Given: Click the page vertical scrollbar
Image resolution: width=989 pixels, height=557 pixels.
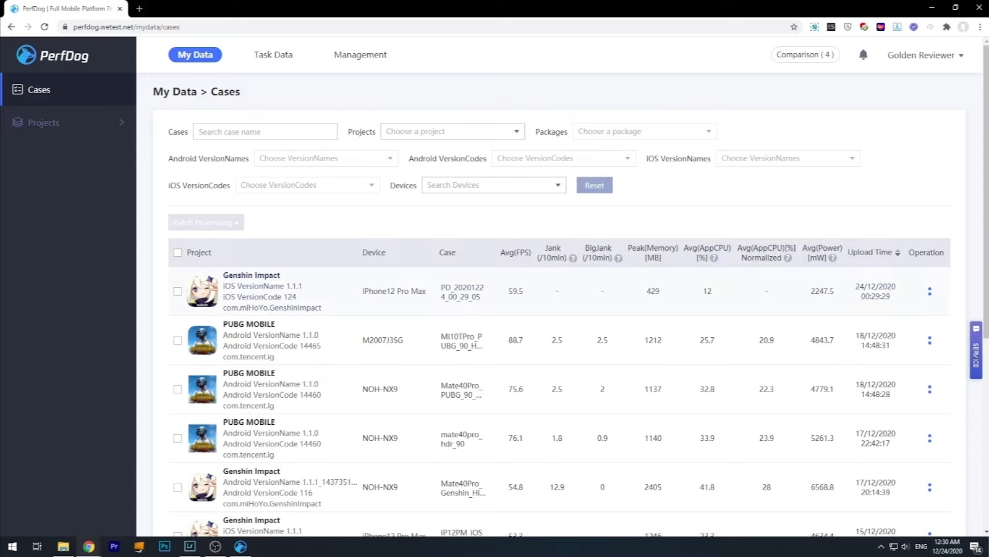Looking at the screenshot, I should pyautogui.click(x=985, y=191).
